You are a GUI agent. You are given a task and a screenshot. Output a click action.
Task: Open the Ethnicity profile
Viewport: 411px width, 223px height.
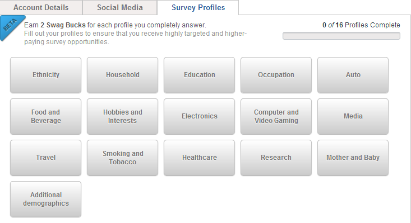(x=45, y=75)
